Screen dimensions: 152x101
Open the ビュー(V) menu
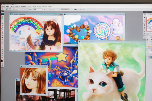click(x=39, y=7)
